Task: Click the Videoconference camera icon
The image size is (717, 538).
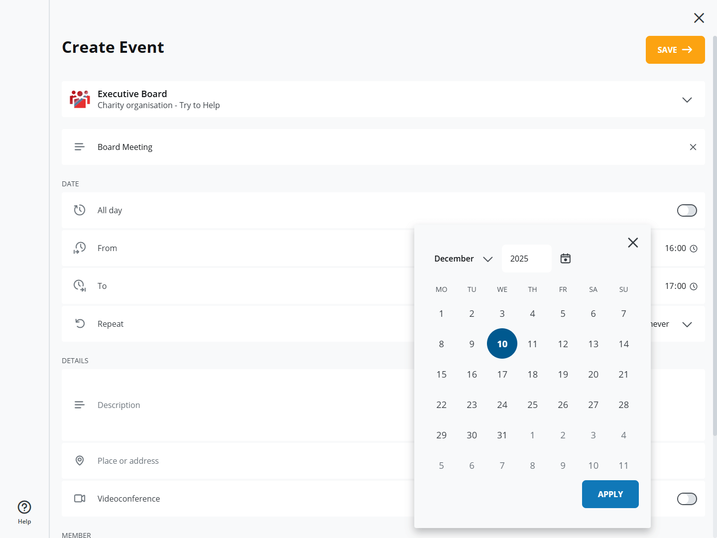Action: [80, 499]
